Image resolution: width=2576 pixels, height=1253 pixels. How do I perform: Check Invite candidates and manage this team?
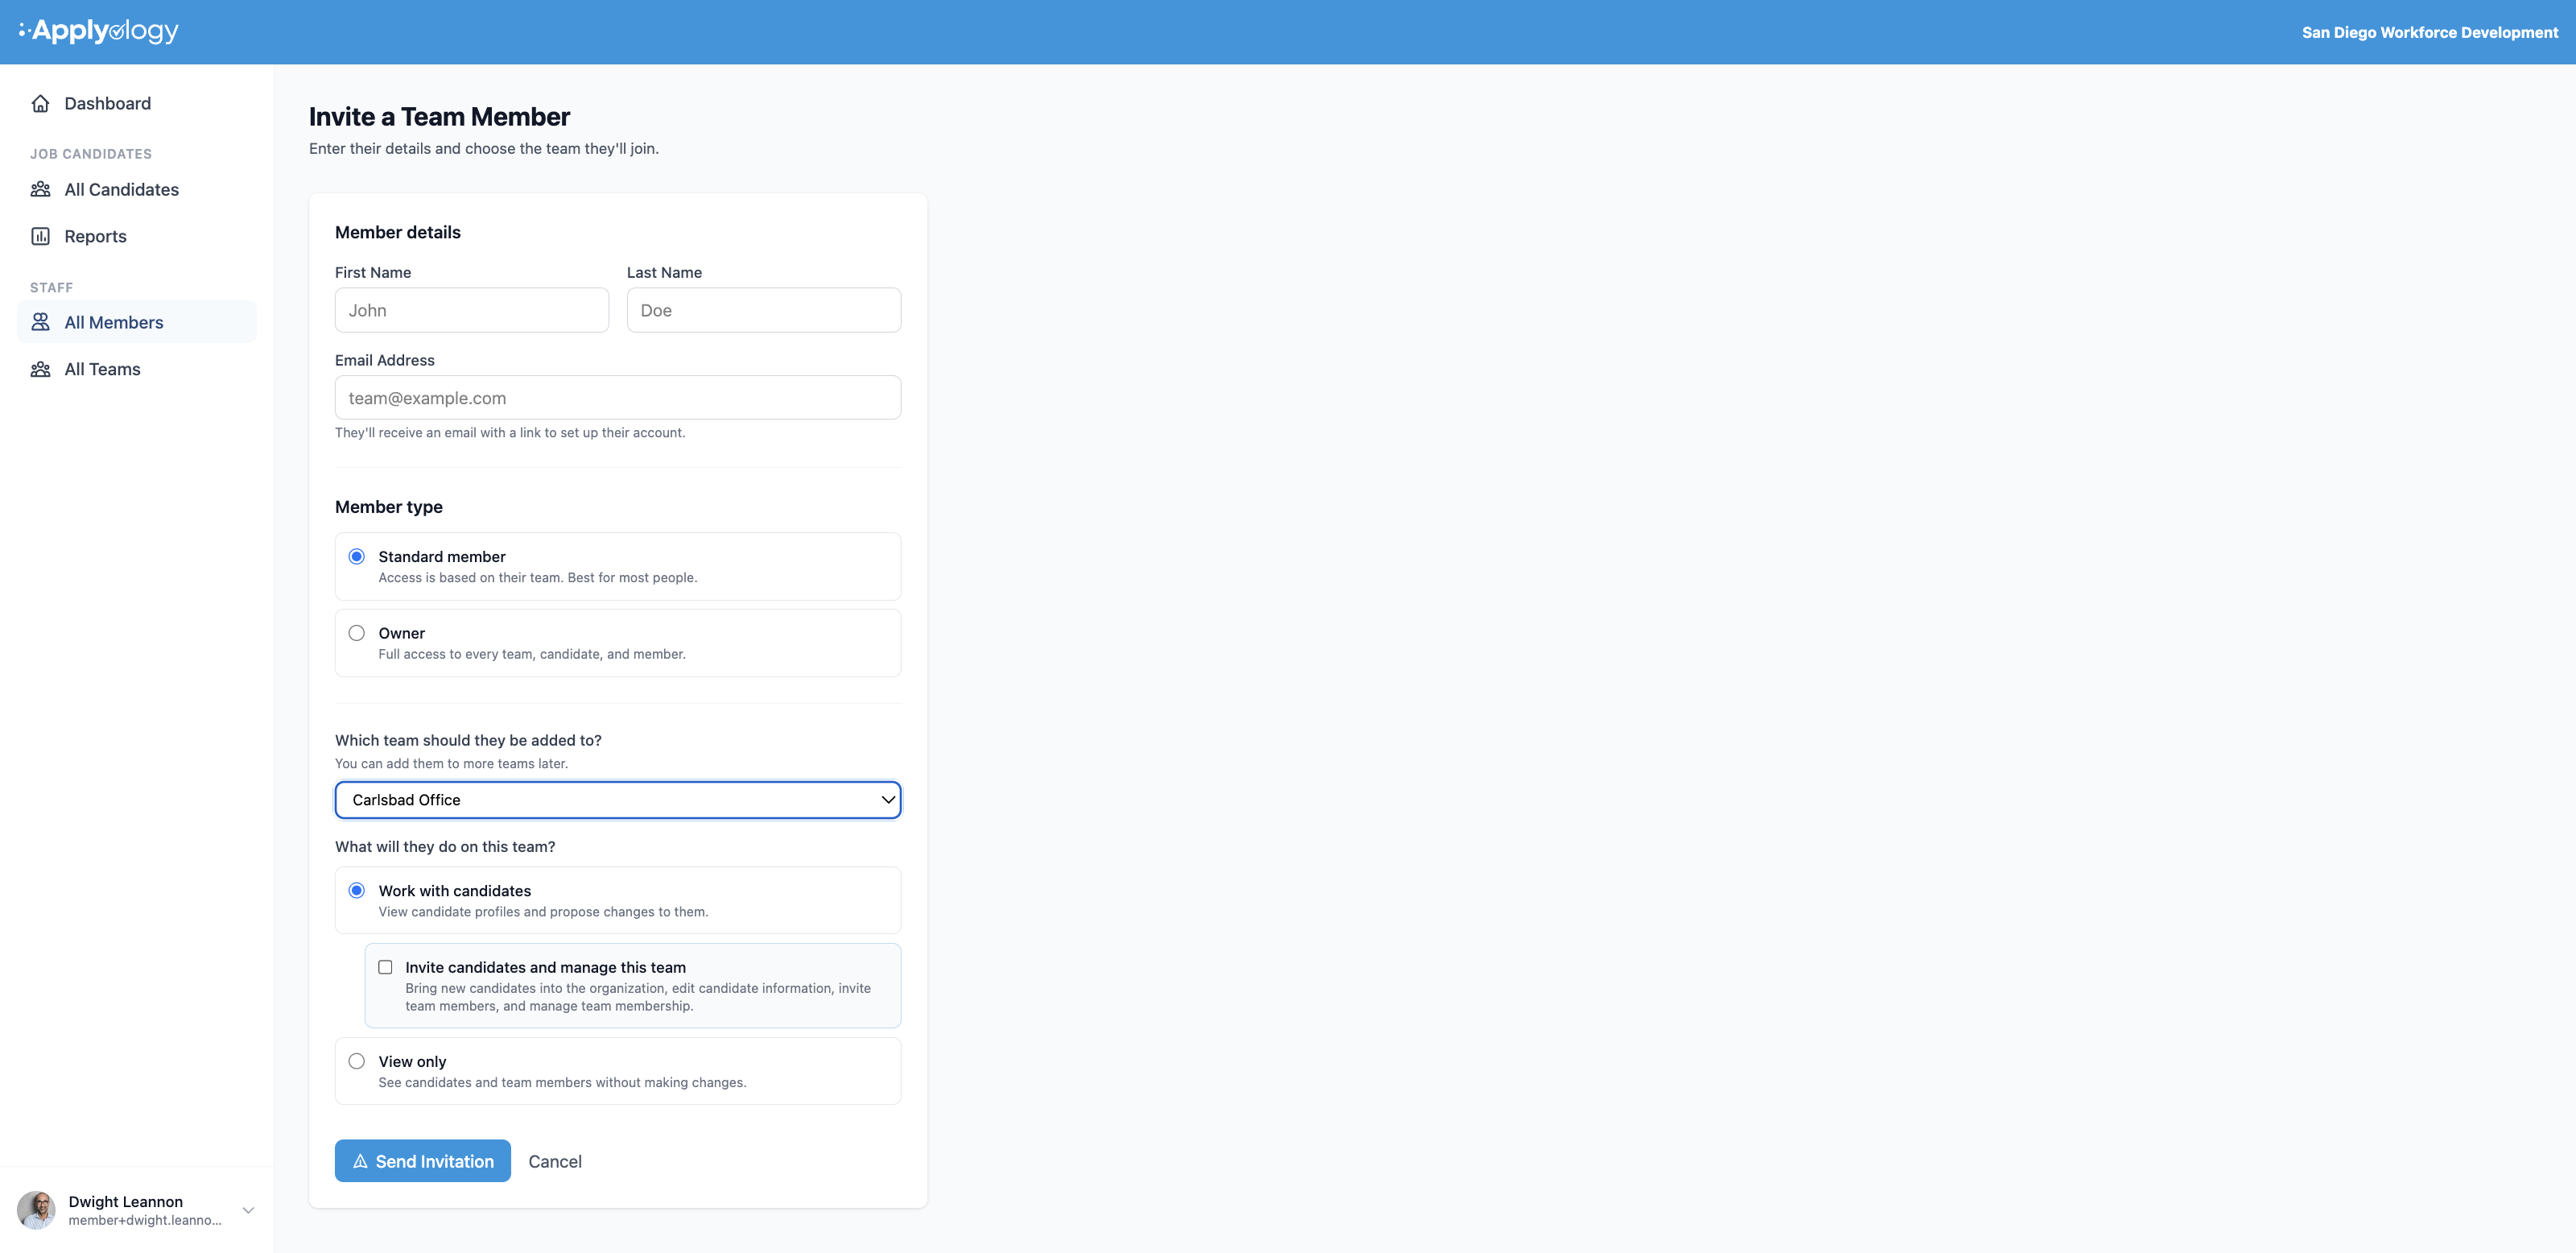(385, 967)
